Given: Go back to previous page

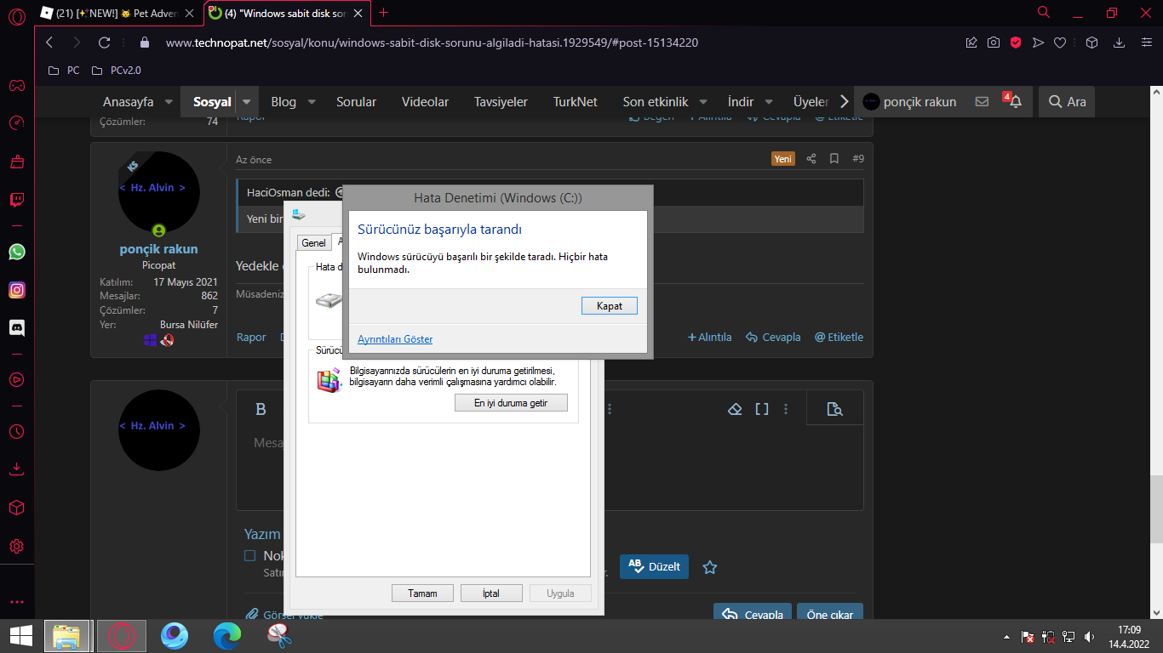Looking at the screenshot, I should [x=49, y=42].
